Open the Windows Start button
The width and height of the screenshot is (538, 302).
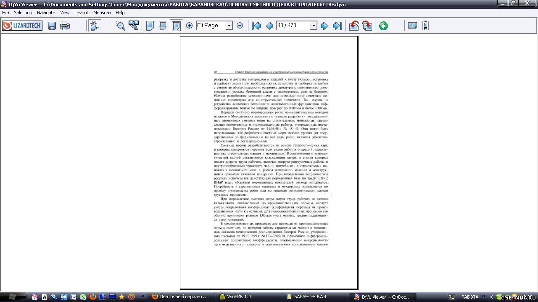[13, 297]
